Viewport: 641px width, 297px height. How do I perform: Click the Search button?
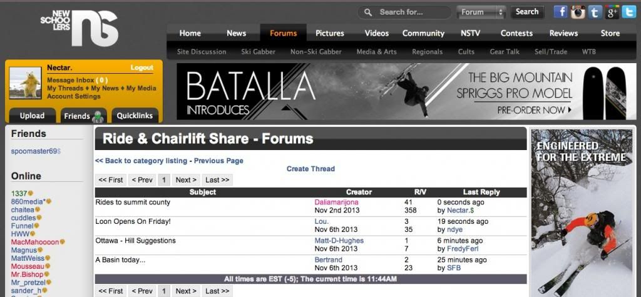point(527,12)
